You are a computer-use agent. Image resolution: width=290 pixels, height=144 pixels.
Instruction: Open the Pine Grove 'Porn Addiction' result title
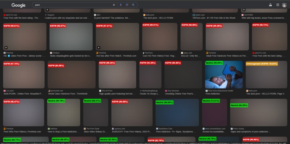213,94
